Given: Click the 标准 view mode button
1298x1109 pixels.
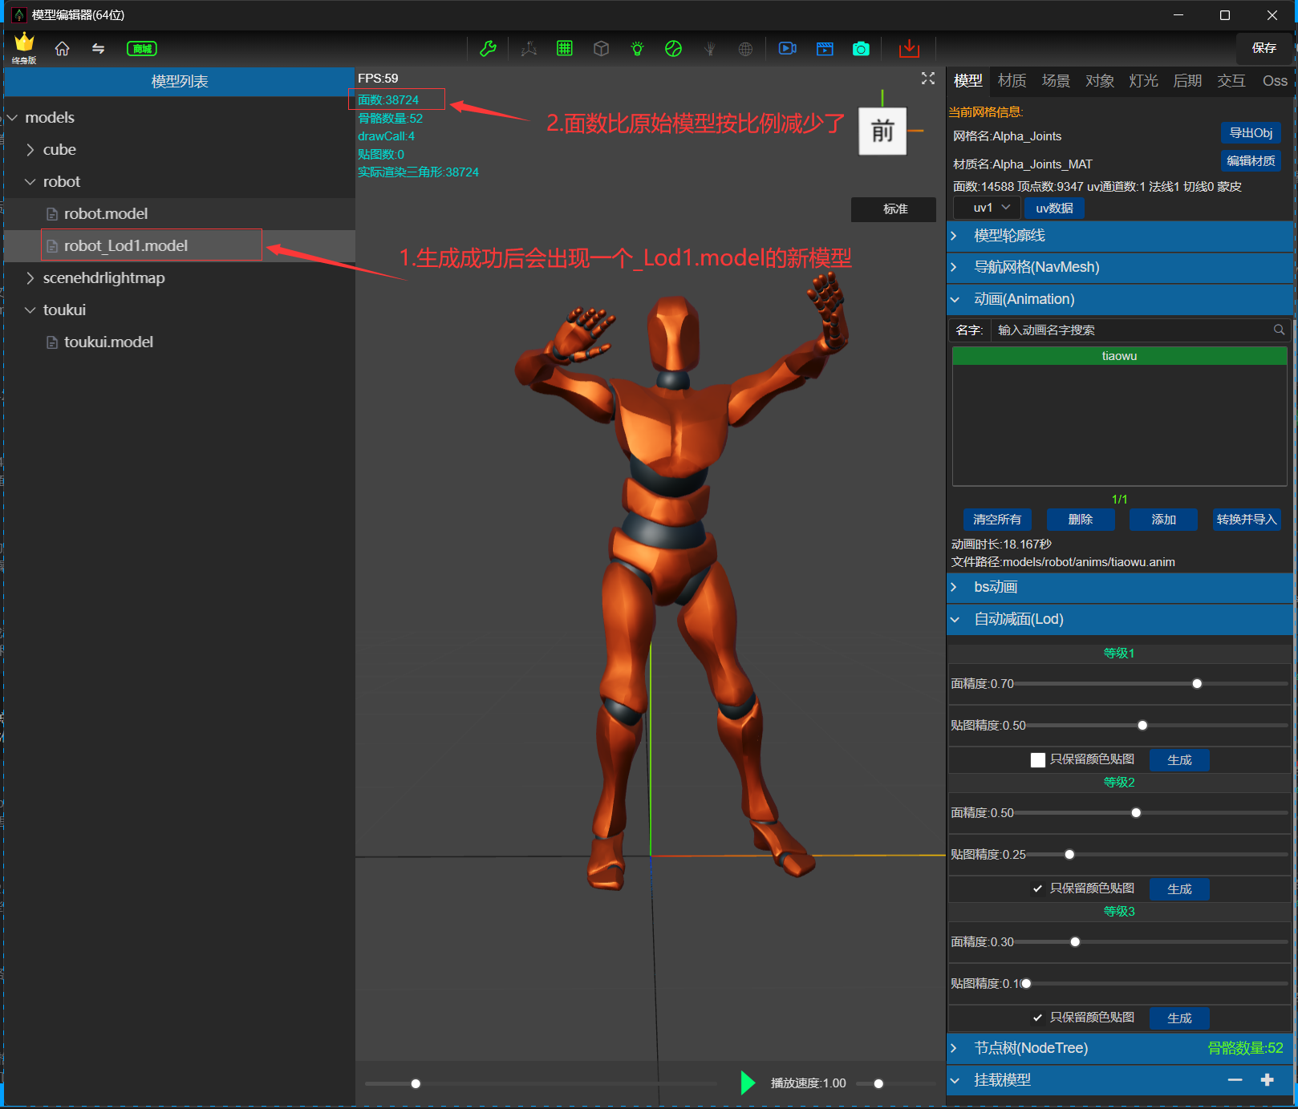Looking at the screenshot, I should point(894,209).
